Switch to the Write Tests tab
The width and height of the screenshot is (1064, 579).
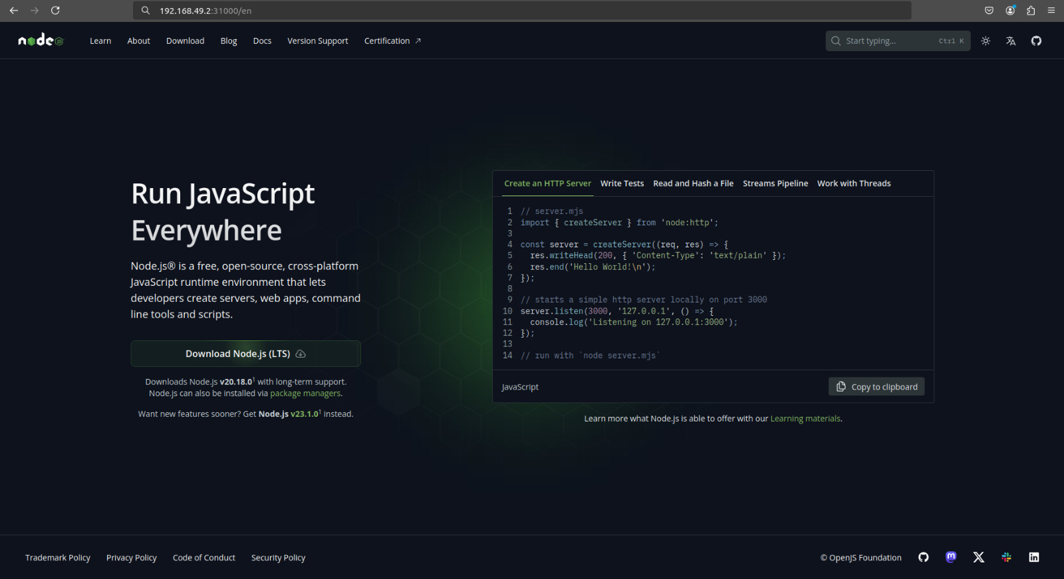[x=622, y=183]
